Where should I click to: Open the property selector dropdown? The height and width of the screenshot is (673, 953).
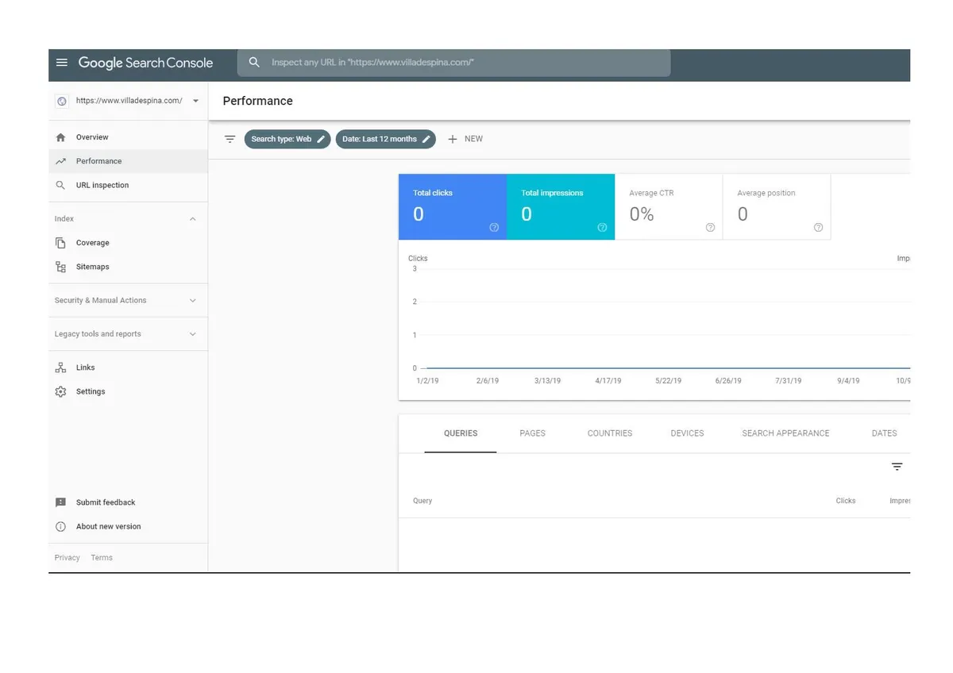(x=195, y=101)
